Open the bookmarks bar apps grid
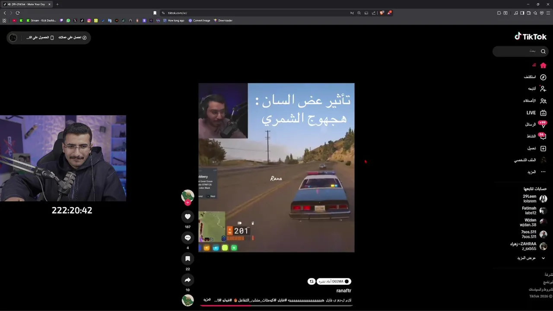 4,20
